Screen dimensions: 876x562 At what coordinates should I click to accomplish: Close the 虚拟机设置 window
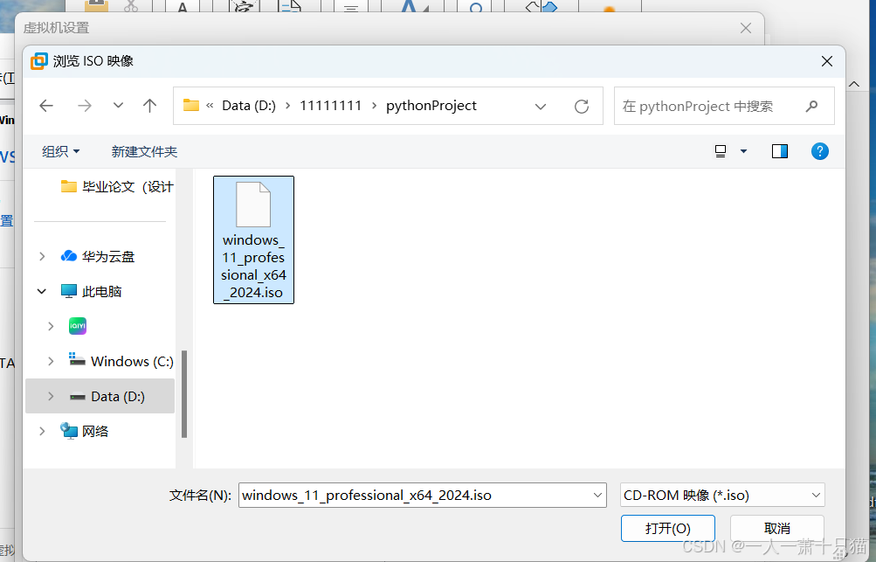click(x=746, y=28)
